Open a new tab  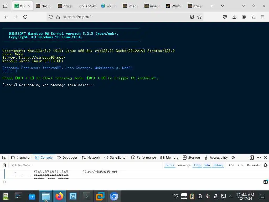pyautogui.click(x=212, y=6)
